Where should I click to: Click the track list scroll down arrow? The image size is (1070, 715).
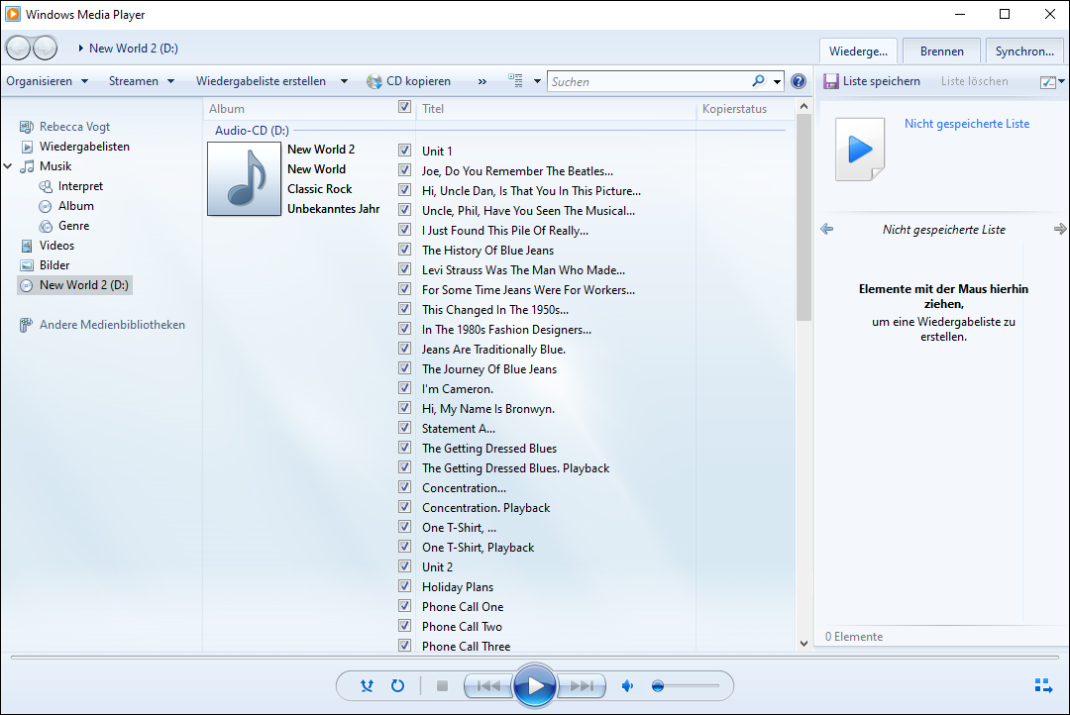pos(803,643)
